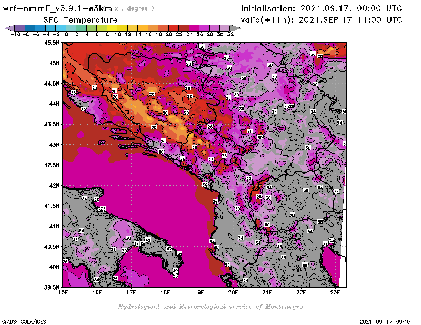Select the '20E' longitude axis label

(233, 292)
